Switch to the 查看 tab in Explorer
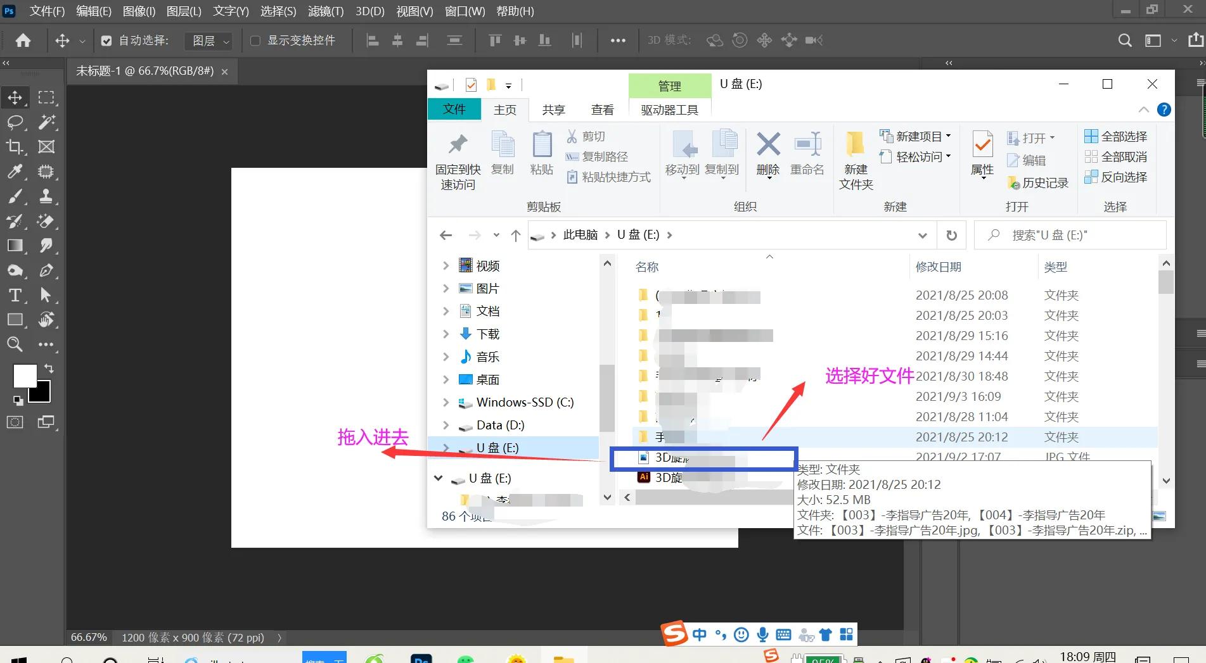Screen dimensions: 1206x663 point(602,109)
